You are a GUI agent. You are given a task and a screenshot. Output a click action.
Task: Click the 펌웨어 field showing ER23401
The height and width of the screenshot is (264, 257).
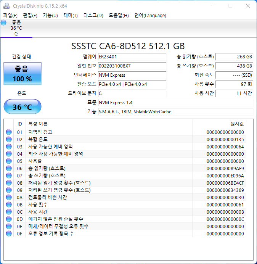click(x=132, y=56)
